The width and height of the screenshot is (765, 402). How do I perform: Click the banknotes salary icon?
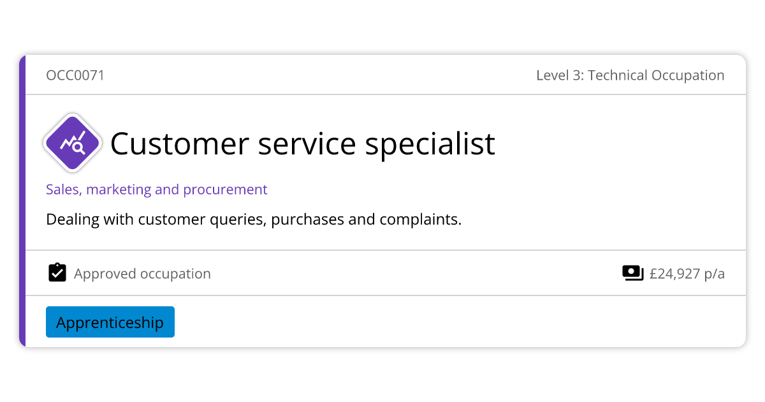632,273
